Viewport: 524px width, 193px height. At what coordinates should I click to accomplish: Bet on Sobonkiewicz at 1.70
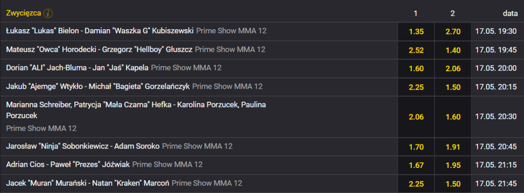(x=416, y=146)
